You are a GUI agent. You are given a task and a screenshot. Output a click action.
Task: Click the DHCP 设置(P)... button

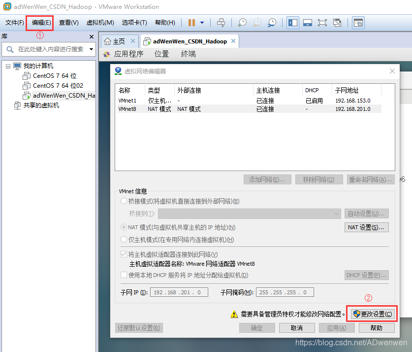(367, 275)
